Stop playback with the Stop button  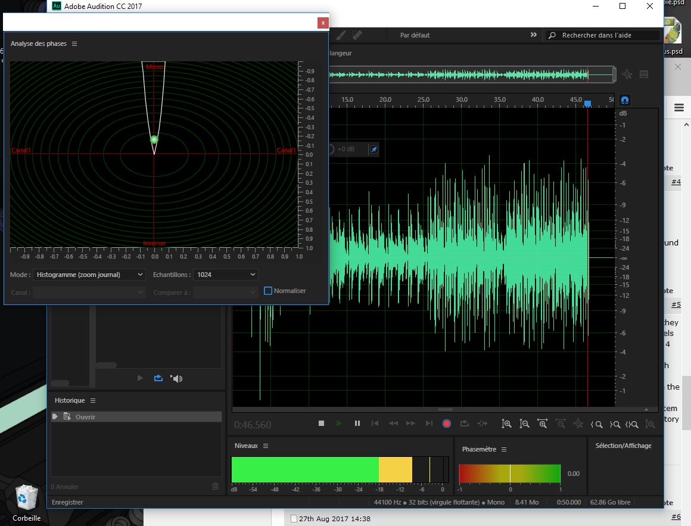322,424
